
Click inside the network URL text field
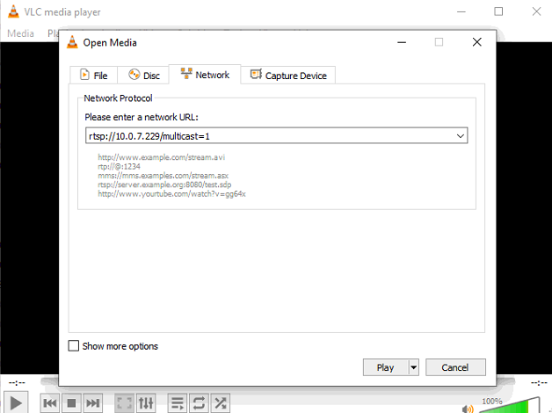[x=264, y=135]
